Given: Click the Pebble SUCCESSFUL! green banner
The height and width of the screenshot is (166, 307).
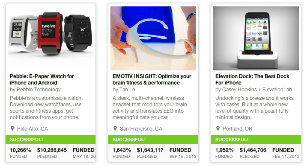Looking at the screenshot, I should click(51, 140).
